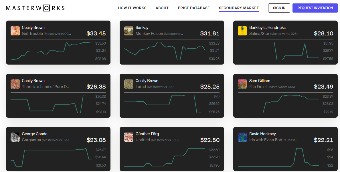Click Untitled (Masterworks 009) title

point(157,140)
